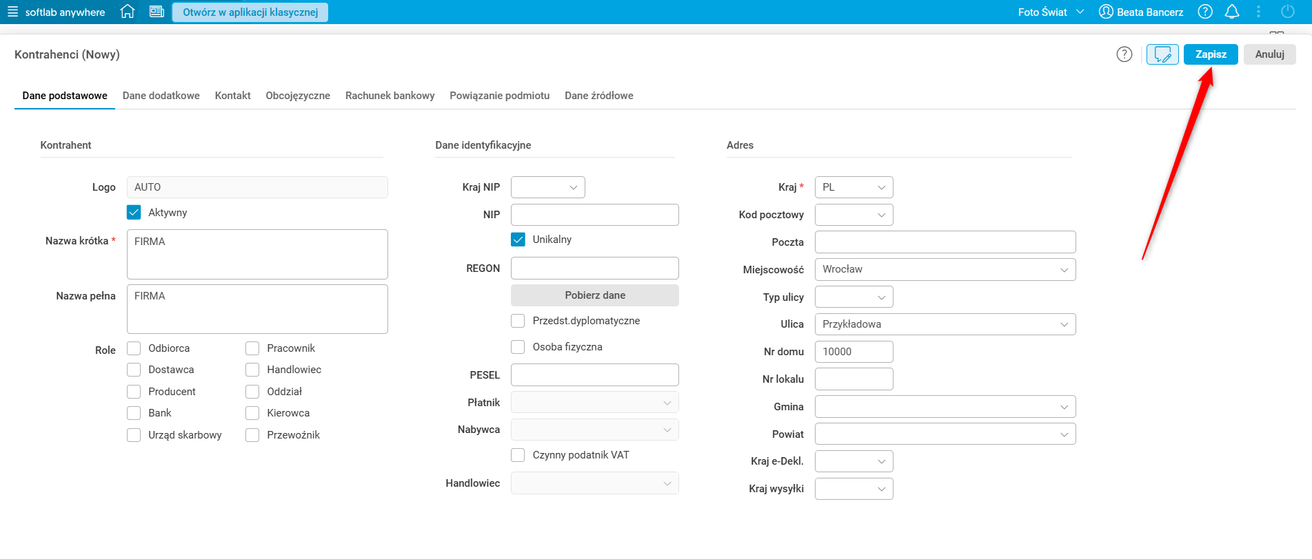
Task: Select the Obcojęzyczne tab
Action: pyautogui.click(x=298, y=96)
